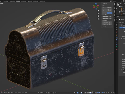Open the orange Object properties tab icon
Viewport: 125px width, 94px height.
point(117,35)
